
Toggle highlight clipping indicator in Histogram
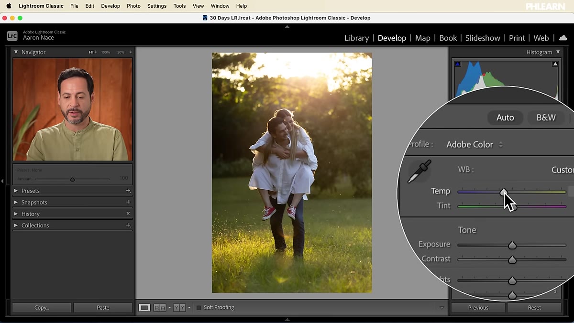point(555,64)
